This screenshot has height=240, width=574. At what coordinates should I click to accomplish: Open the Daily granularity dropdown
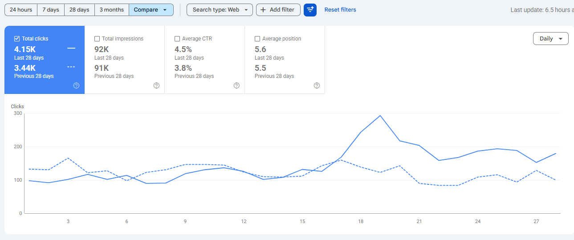tap(550, 39)
